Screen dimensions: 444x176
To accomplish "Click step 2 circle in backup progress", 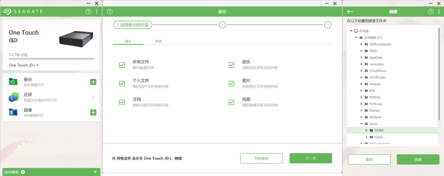I will [222, 25].
